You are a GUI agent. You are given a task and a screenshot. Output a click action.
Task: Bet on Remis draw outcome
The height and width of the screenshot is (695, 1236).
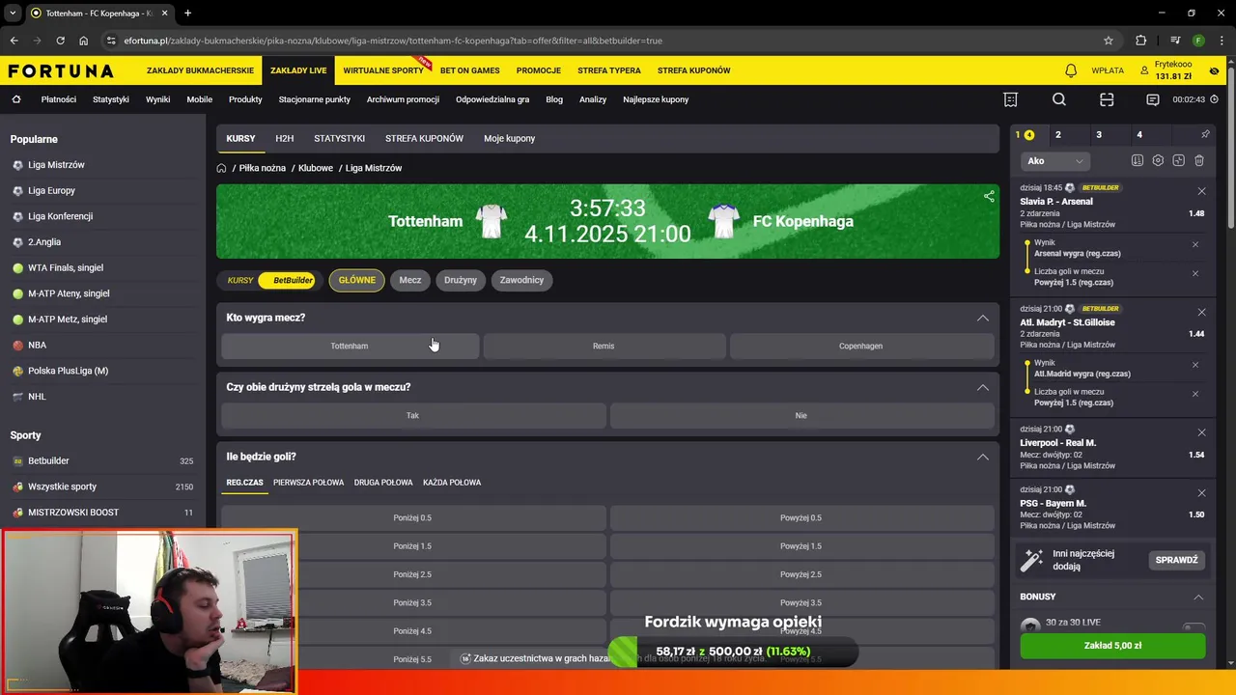[x=604, y=346]
